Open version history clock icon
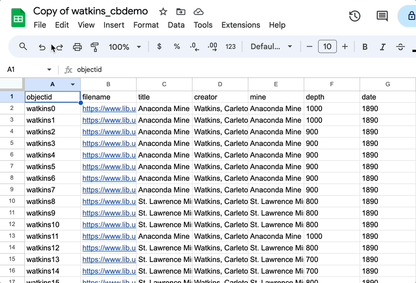 pyautogui.click(x=355, y=16)
